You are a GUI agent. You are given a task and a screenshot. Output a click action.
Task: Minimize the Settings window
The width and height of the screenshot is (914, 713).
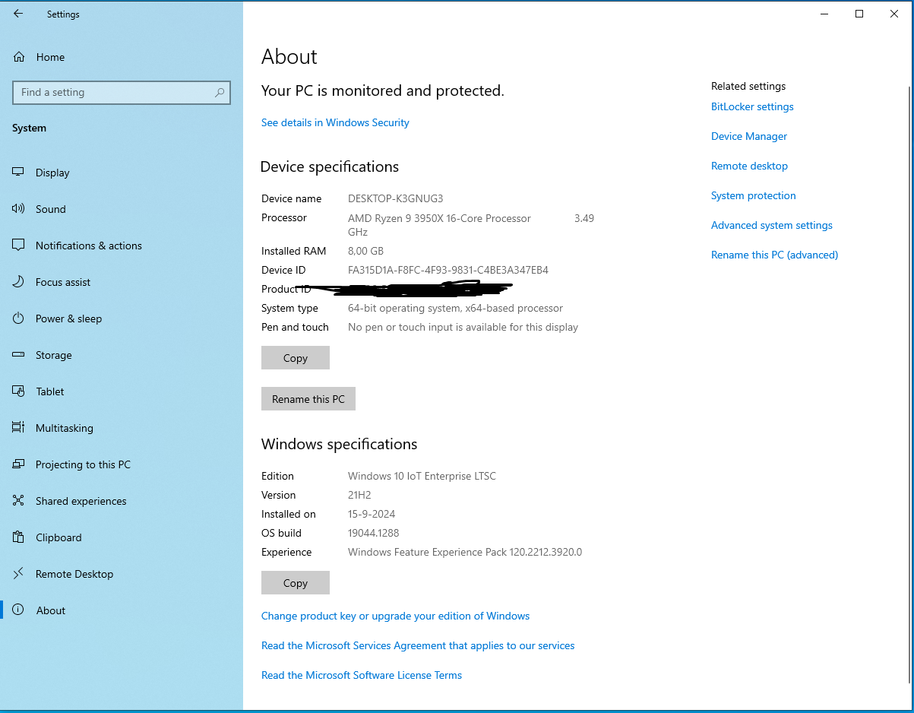tap(824, 14)
